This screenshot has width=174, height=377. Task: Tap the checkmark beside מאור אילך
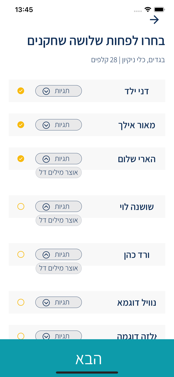(x=21, y=125)
